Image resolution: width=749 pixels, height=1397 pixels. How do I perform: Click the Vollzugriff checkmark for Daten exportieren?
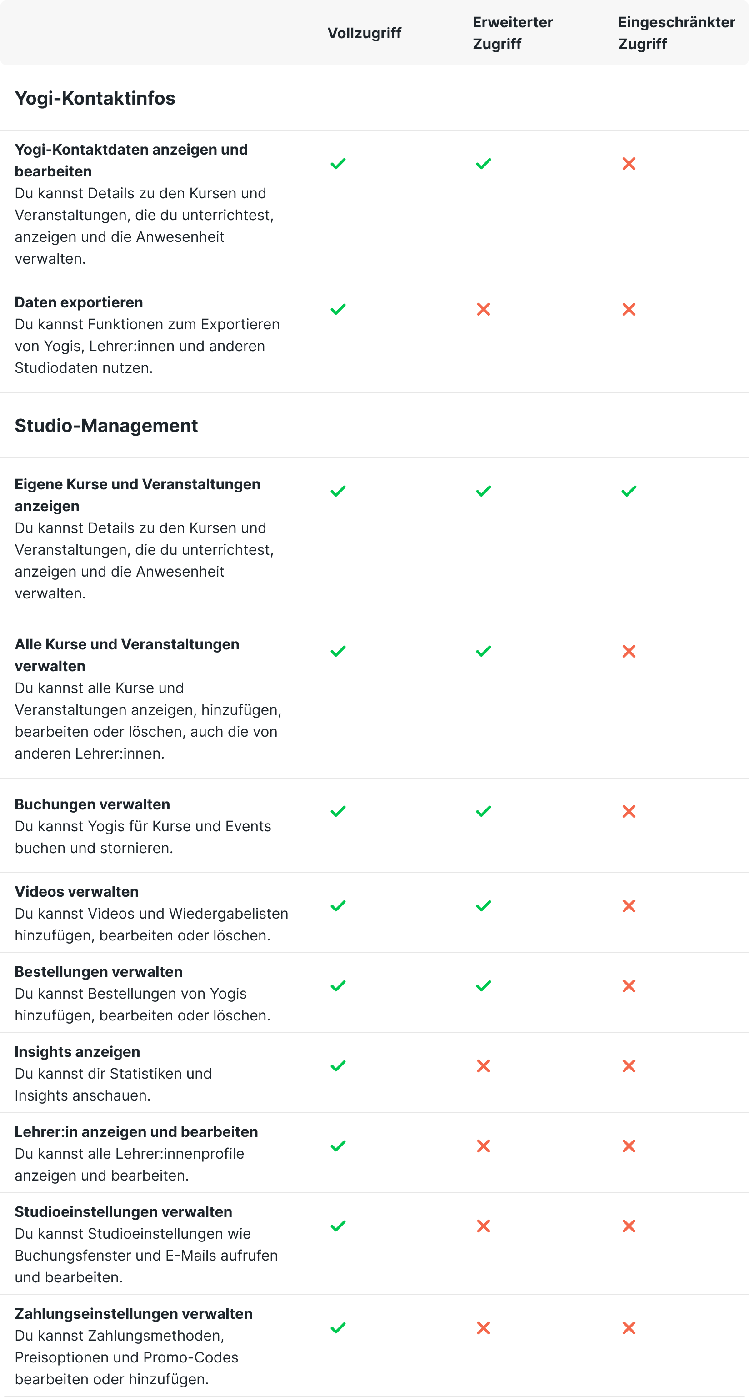(338, 309)
